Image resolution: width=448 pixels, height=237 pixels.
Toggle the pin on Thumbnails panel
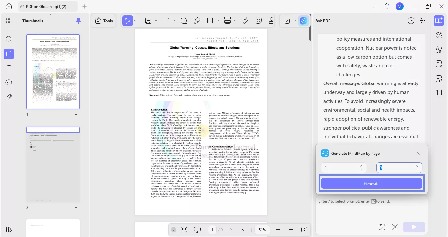click(x=78, y=21)
